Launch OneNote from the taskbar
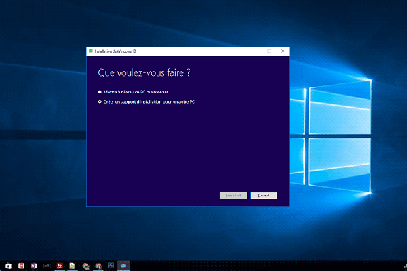407x271 pixels. pos(34,266)
